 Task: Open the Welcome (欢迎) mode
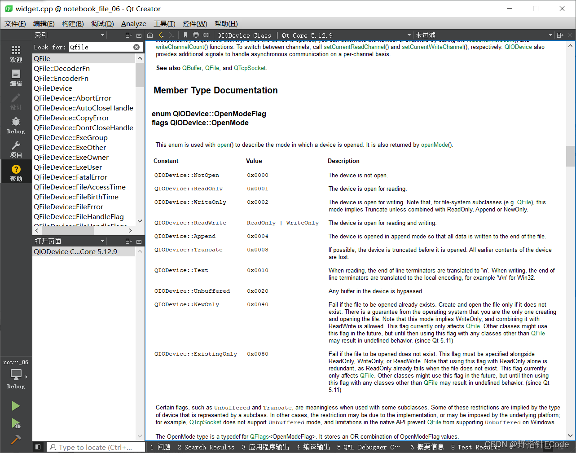tap(16, 53)
